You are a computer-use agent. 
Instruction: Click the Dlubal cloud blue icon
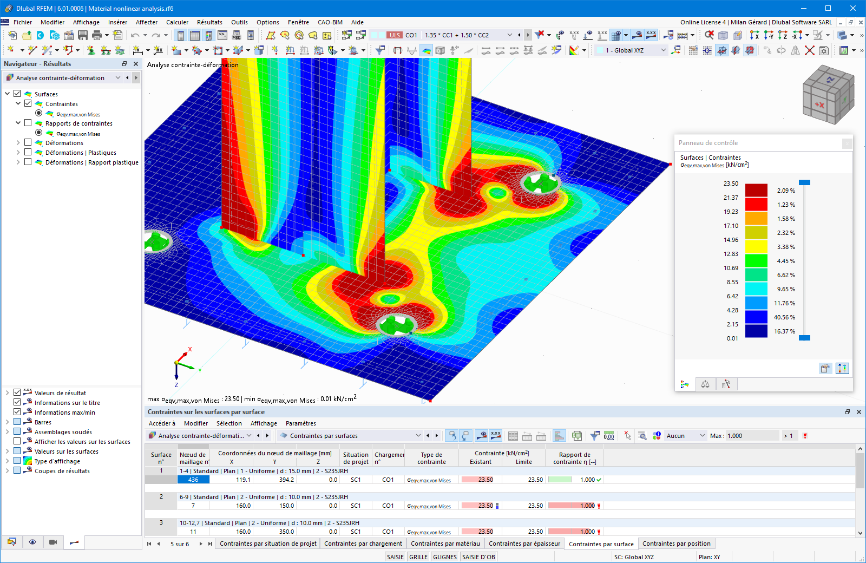pos(41,35)
